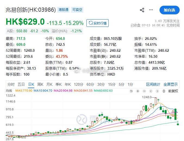
Task: Click the 货币单位 HKD text
Action: 111,75
